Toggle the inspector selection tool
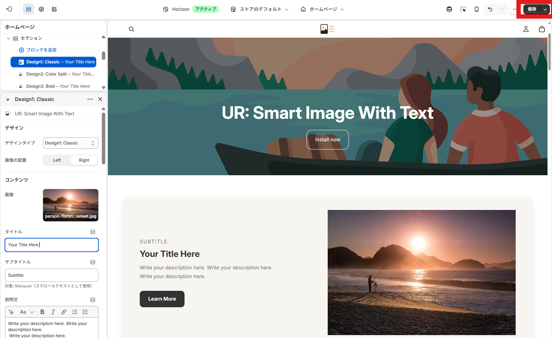552x338 pixels. (x=463, y=9)
